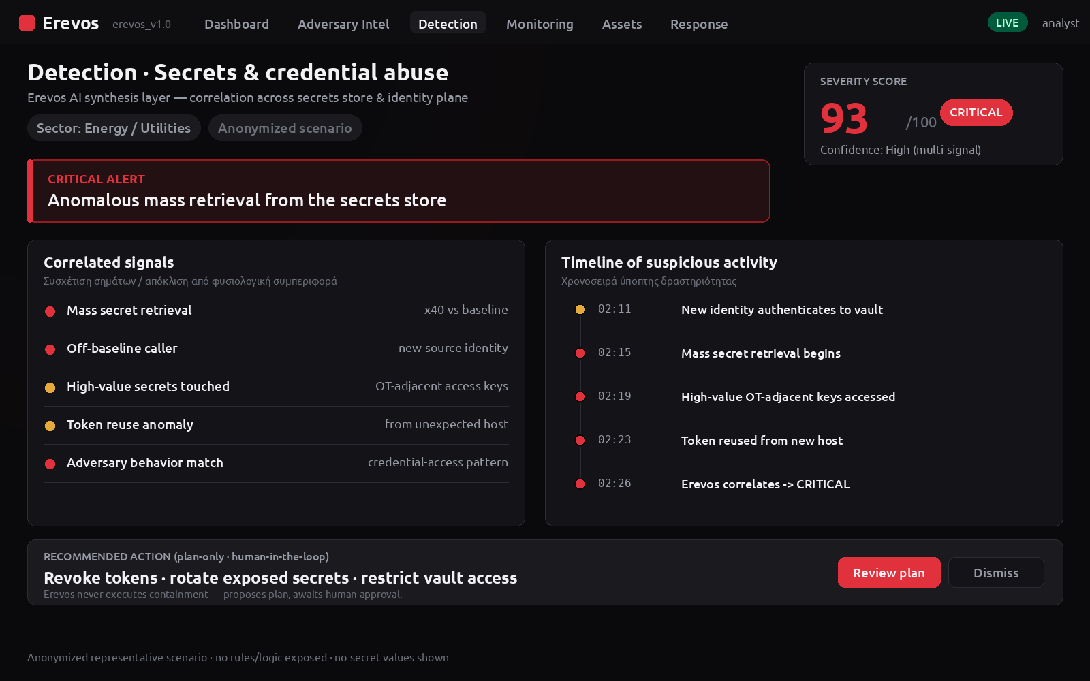Screen dimensions: 1090x681
Task: Click the new source identity value
Action: pyautogui.click(x=453, y=348)
